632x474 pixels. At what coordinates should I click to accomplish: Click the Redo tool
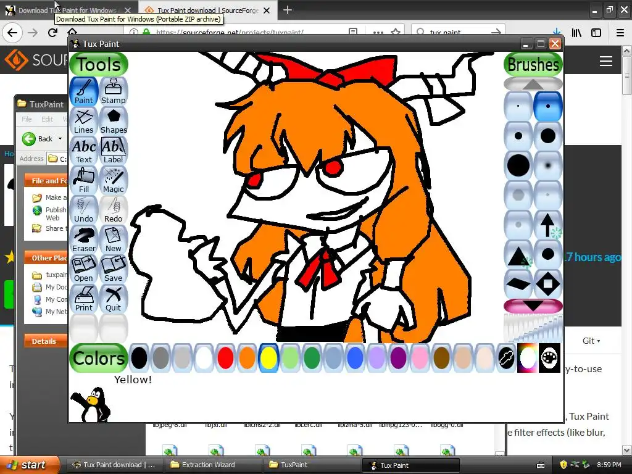point(114,210)
